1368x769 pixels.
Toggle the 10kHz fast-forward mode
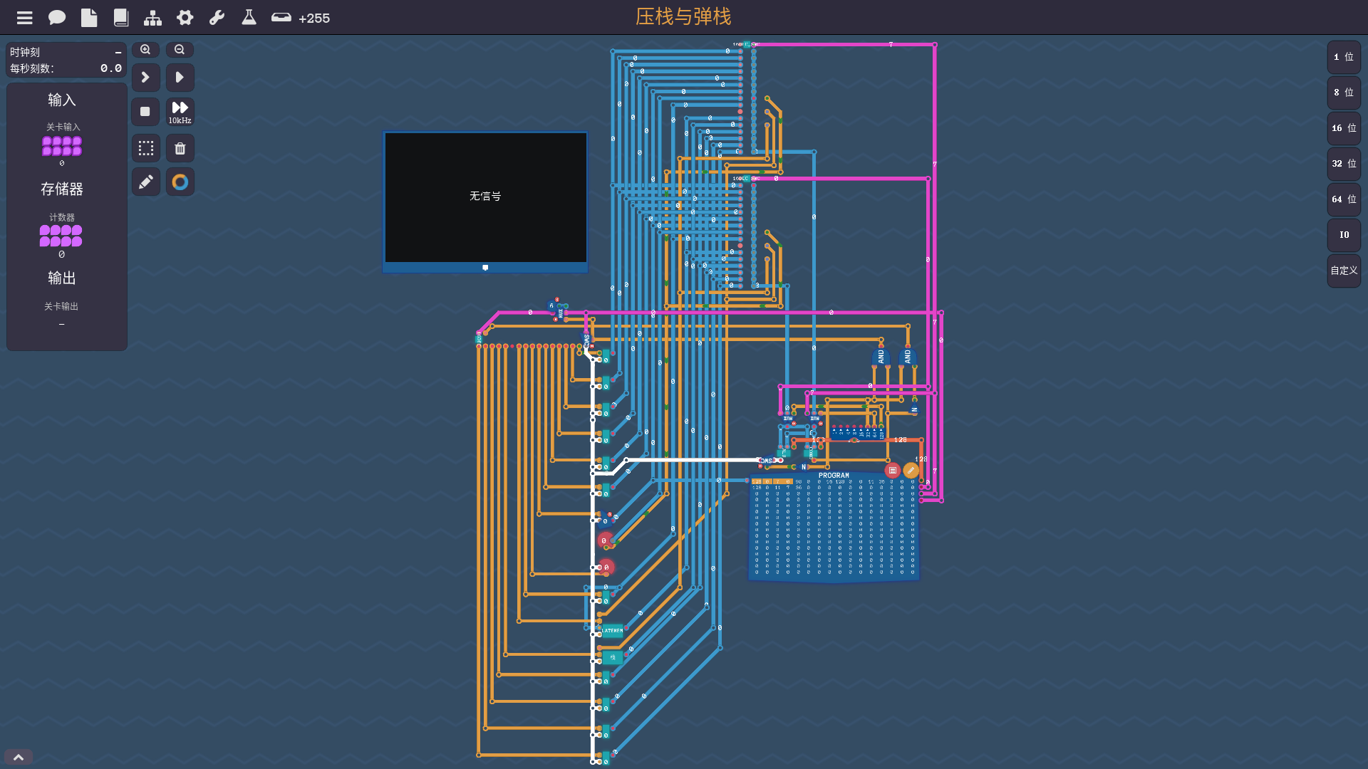[180, 112]
